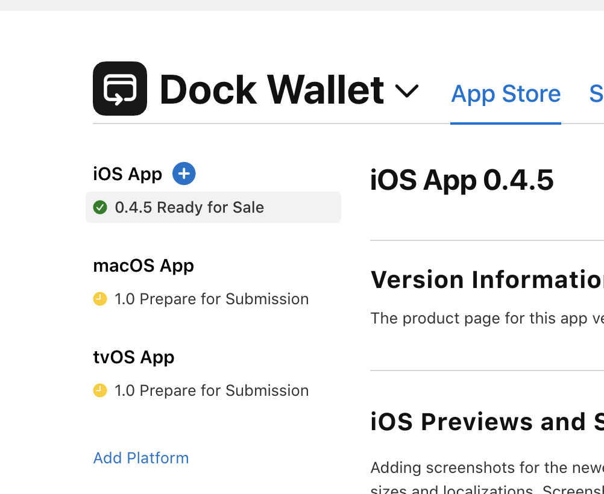Click the iOS App 0.4.5 page heading
This screenshot has width=604, height=494.
[x=462, y=180]
